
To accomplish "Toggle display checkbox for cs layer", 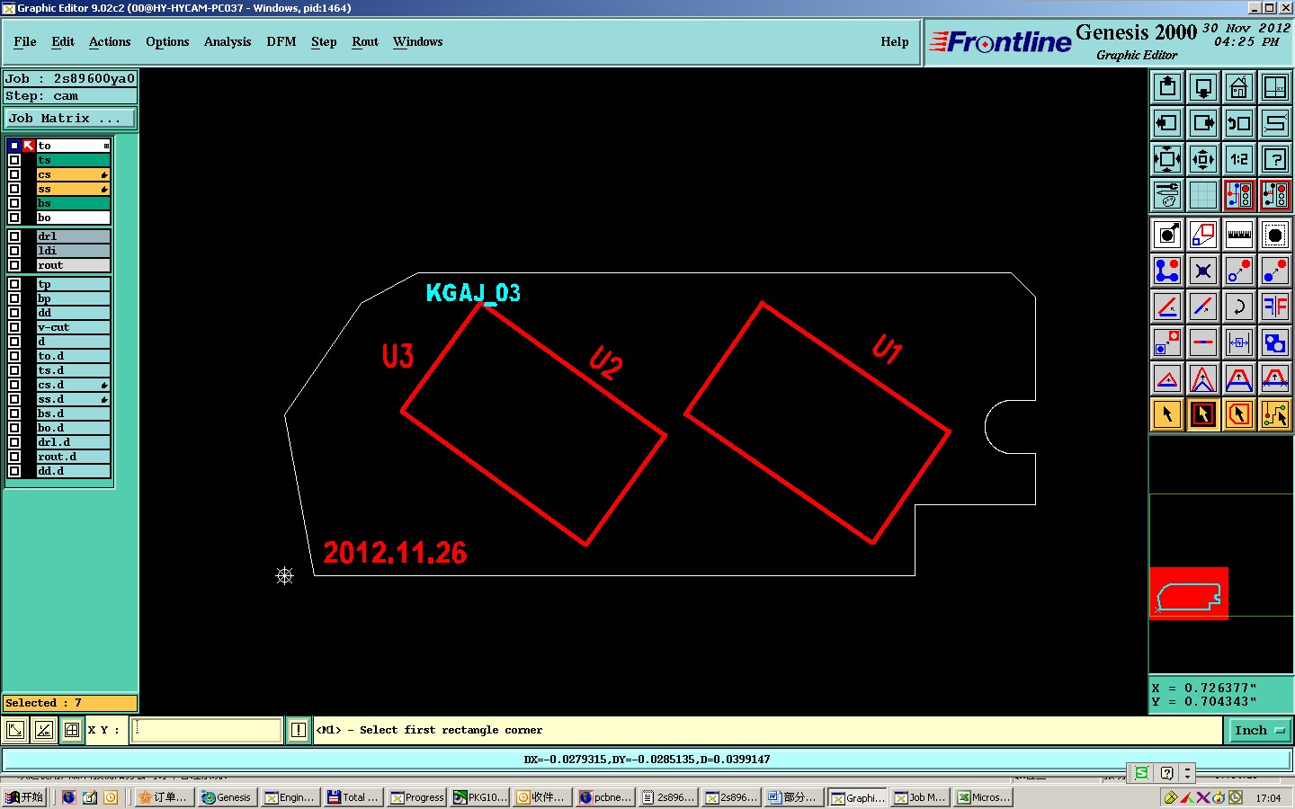I will coord(14,174).
